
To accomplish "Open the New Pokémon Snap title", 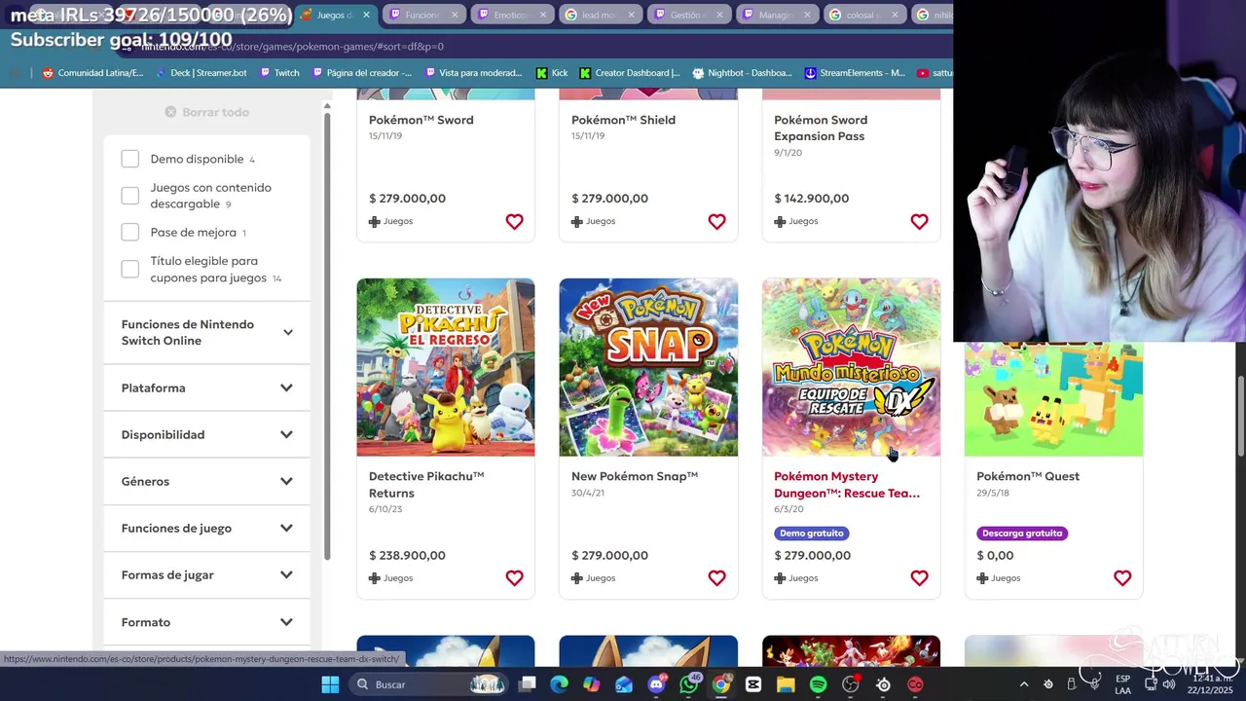I will (x=635, y=476).
